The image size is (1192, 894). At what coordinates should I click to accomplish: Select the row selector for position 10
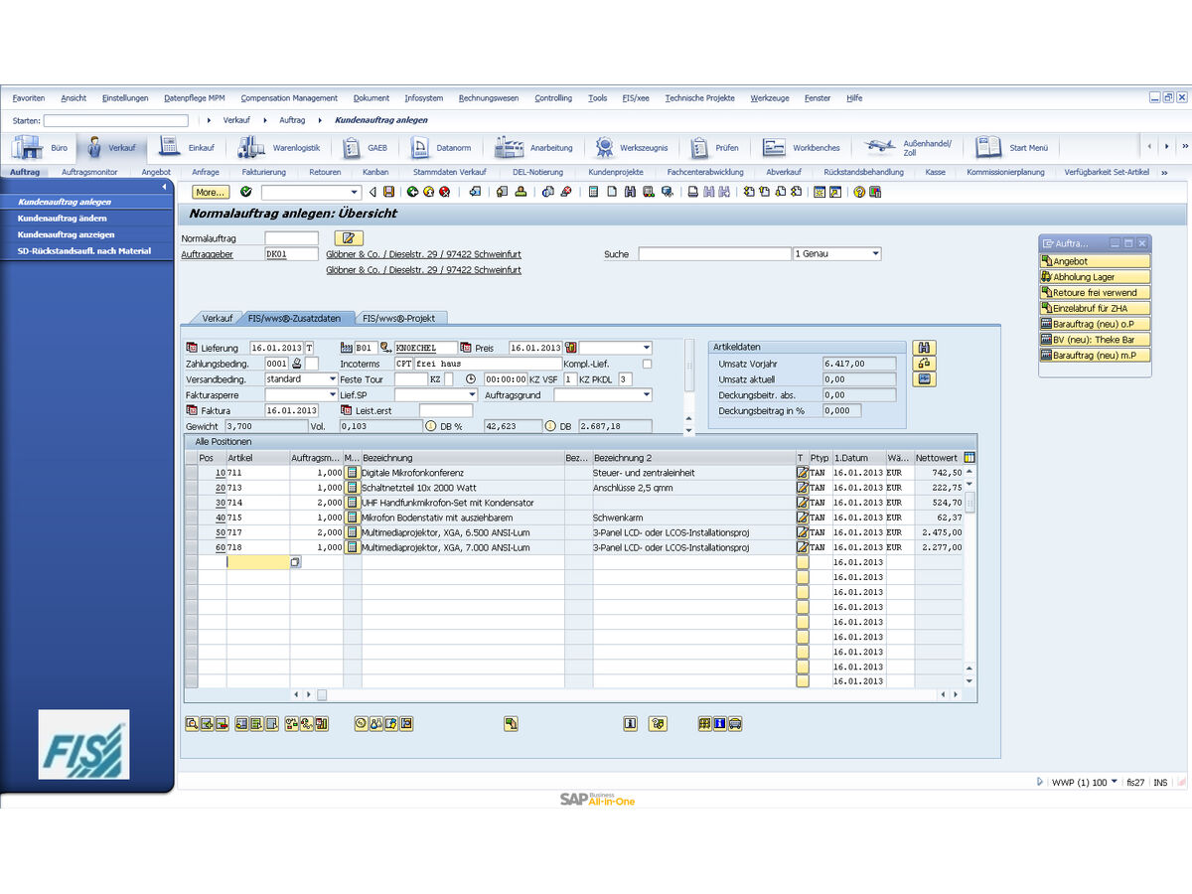click(x=191, y=473)
